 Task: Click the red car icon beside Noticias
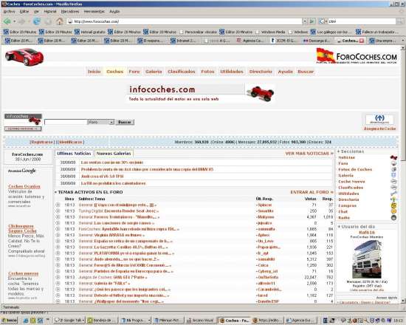coord(393,157)
